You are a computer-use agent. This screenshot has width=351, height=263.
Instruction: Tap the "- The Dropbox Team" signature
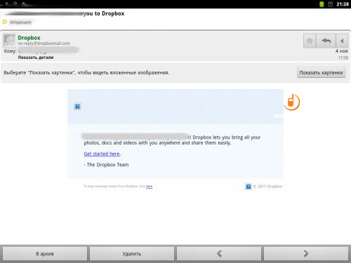click(106, 165)
